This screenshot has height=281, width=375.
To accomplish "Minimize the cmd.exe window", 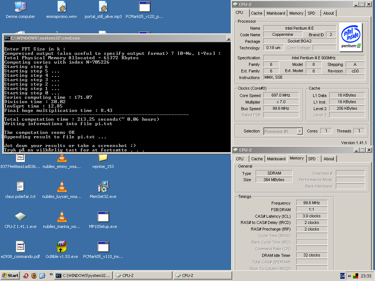I will 229,38.
